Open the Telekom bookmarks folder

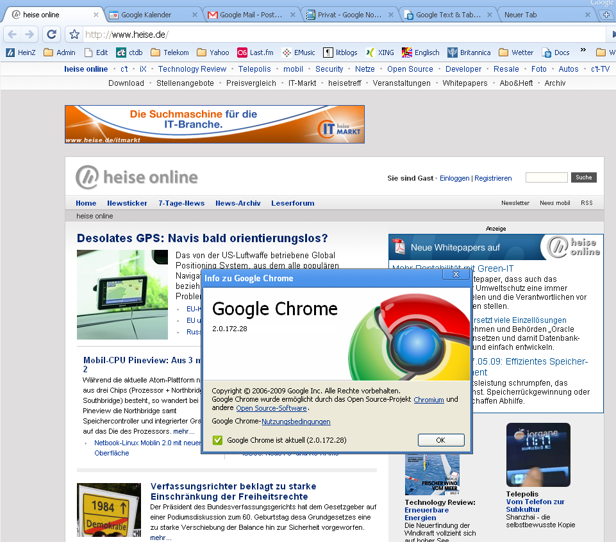coord(170,53)
